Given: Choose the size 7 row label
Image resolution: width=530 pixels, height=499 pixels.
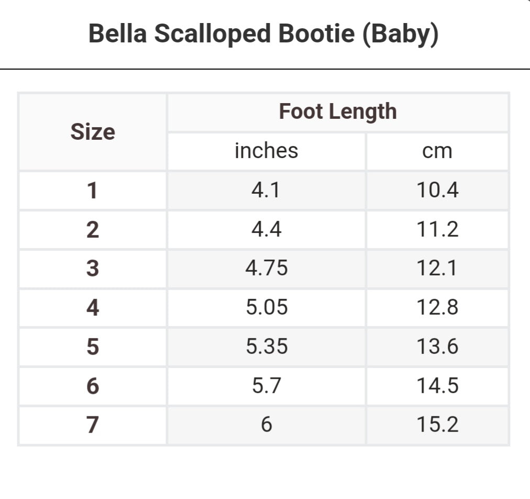Looking at the screenshot, I should click(93, 425).
